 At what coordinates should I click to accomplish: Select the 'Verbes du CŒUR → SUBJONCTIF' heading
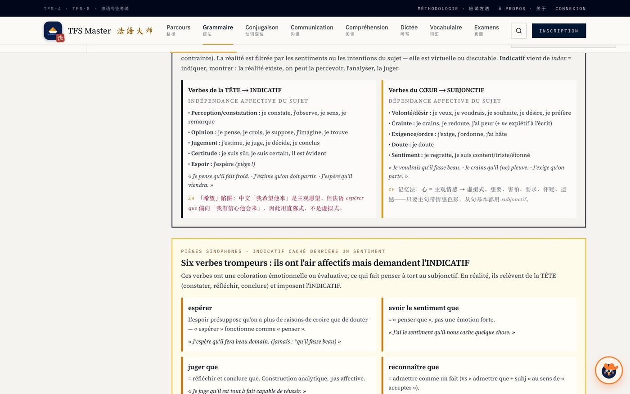[436, 90]
